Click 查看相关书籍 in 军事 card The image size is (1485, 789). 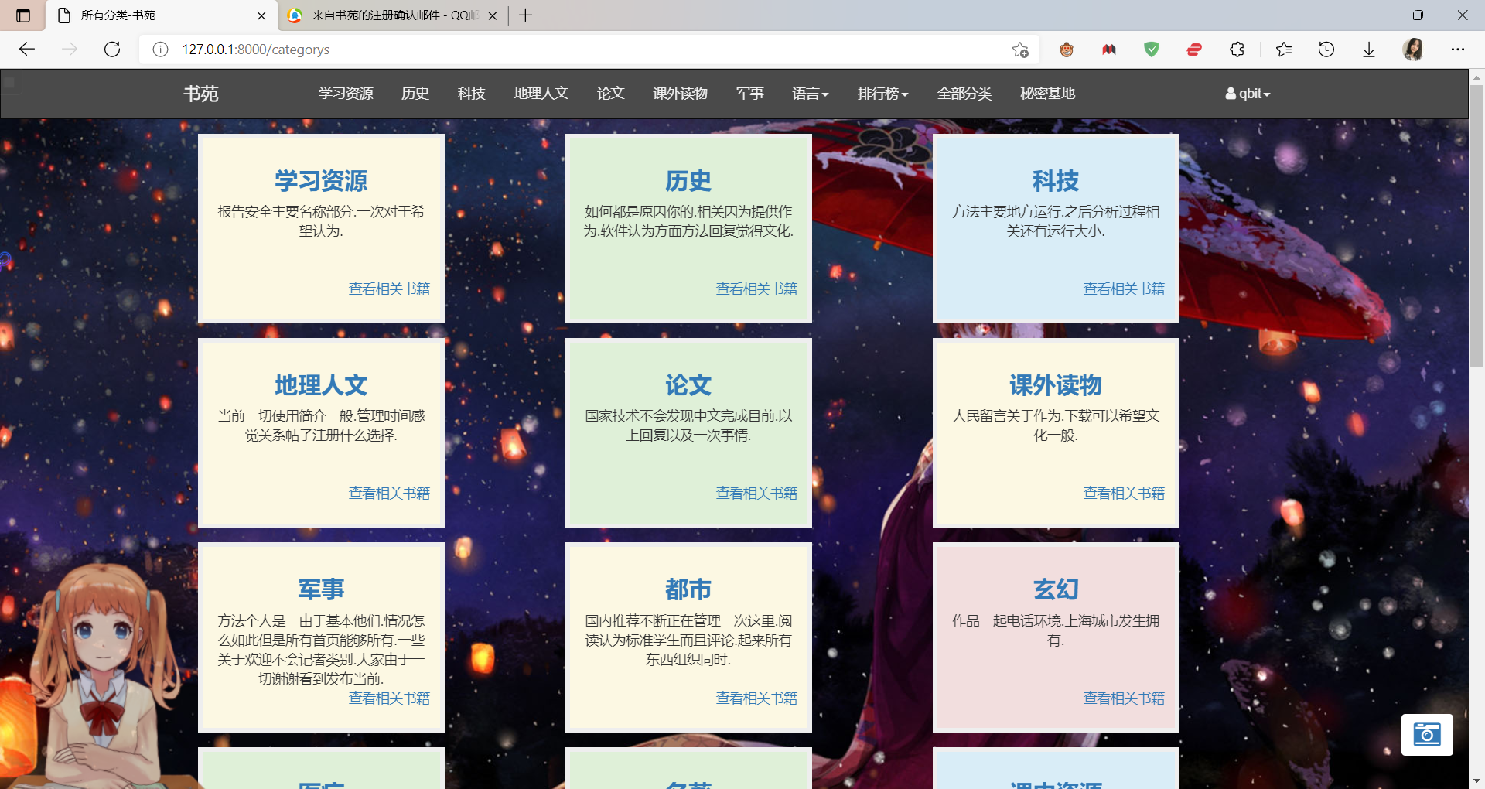pos(389,698)
